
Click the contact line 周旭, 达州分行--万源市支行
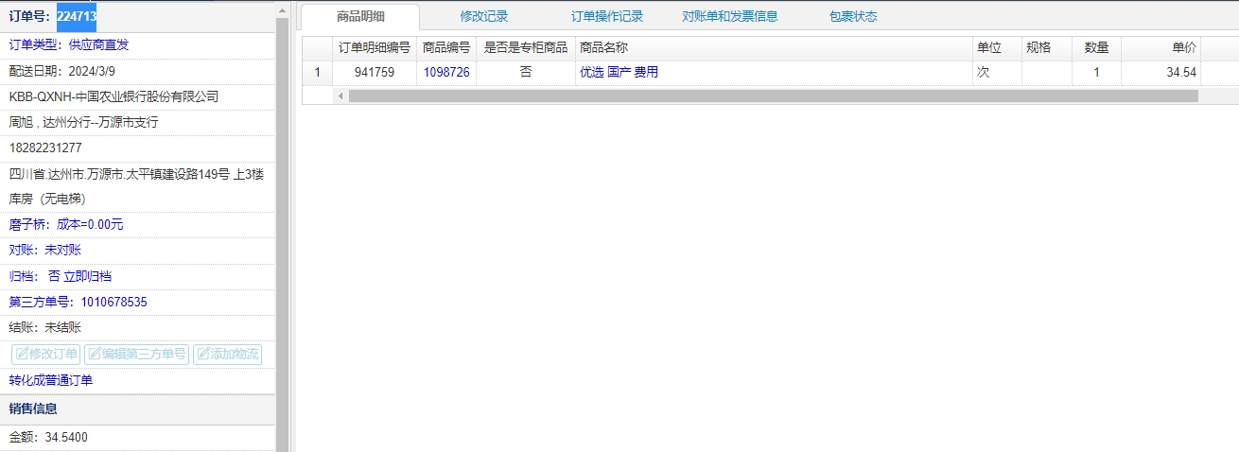click(84, 122)
